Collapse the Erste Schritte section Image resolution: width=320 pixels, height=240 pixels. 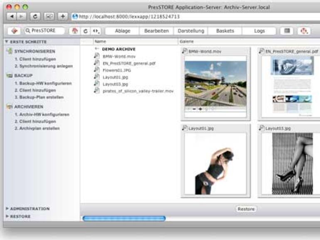(7, 42)
